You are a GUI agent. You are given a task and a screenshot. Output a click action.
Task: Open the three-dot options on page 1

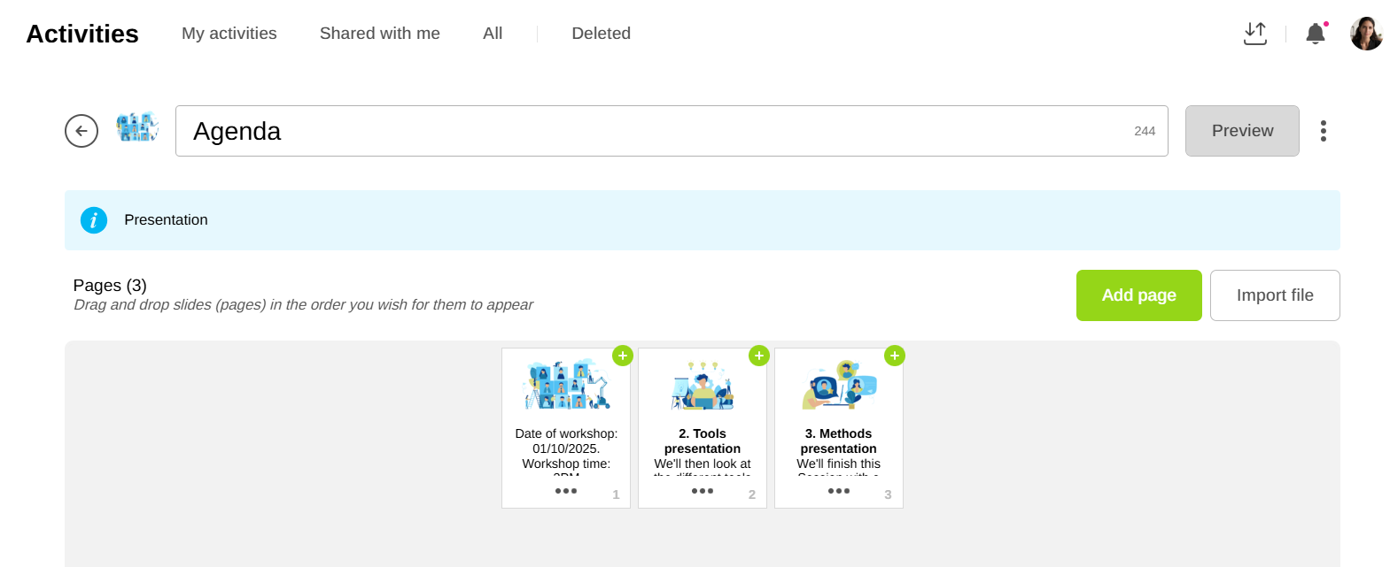tap(566, 491)
